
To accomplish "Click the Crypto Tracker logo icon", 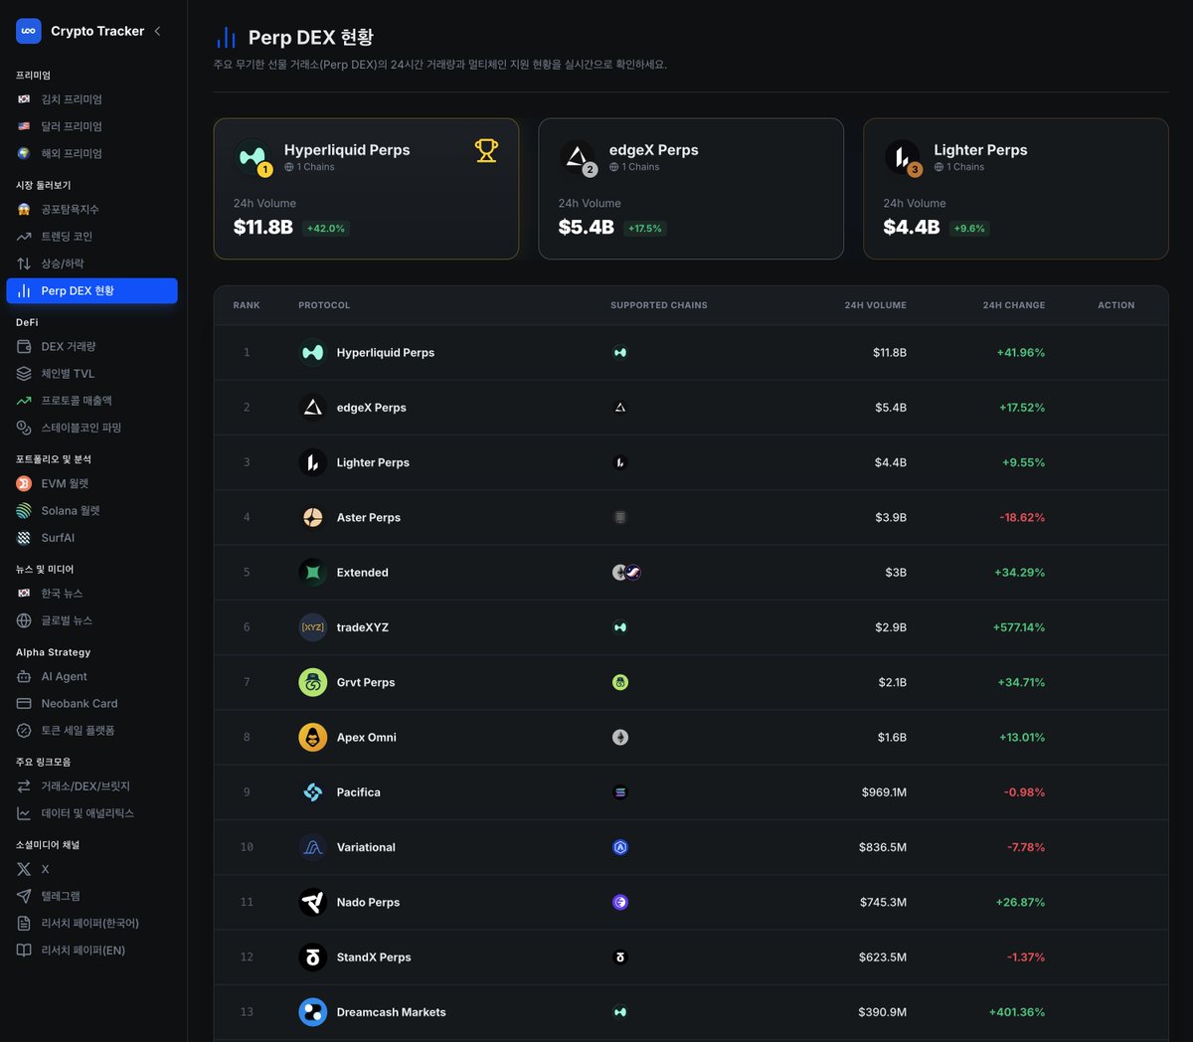I will point(28,31).
